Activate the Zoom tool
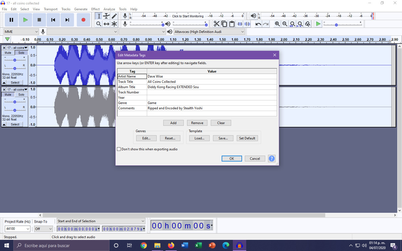The image size is (402, 251). click(99, 24)
